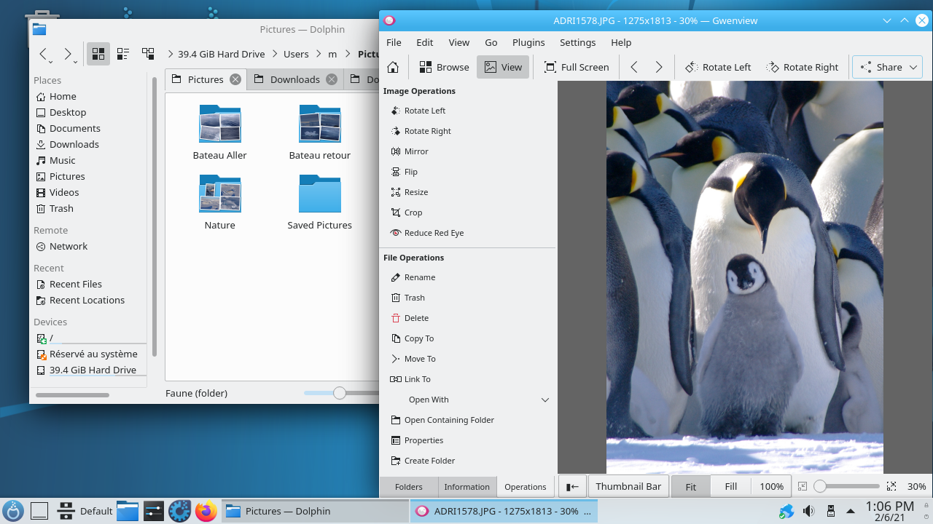
Task: Switch Dolphin to icons view mode
Action: [98, 54]
